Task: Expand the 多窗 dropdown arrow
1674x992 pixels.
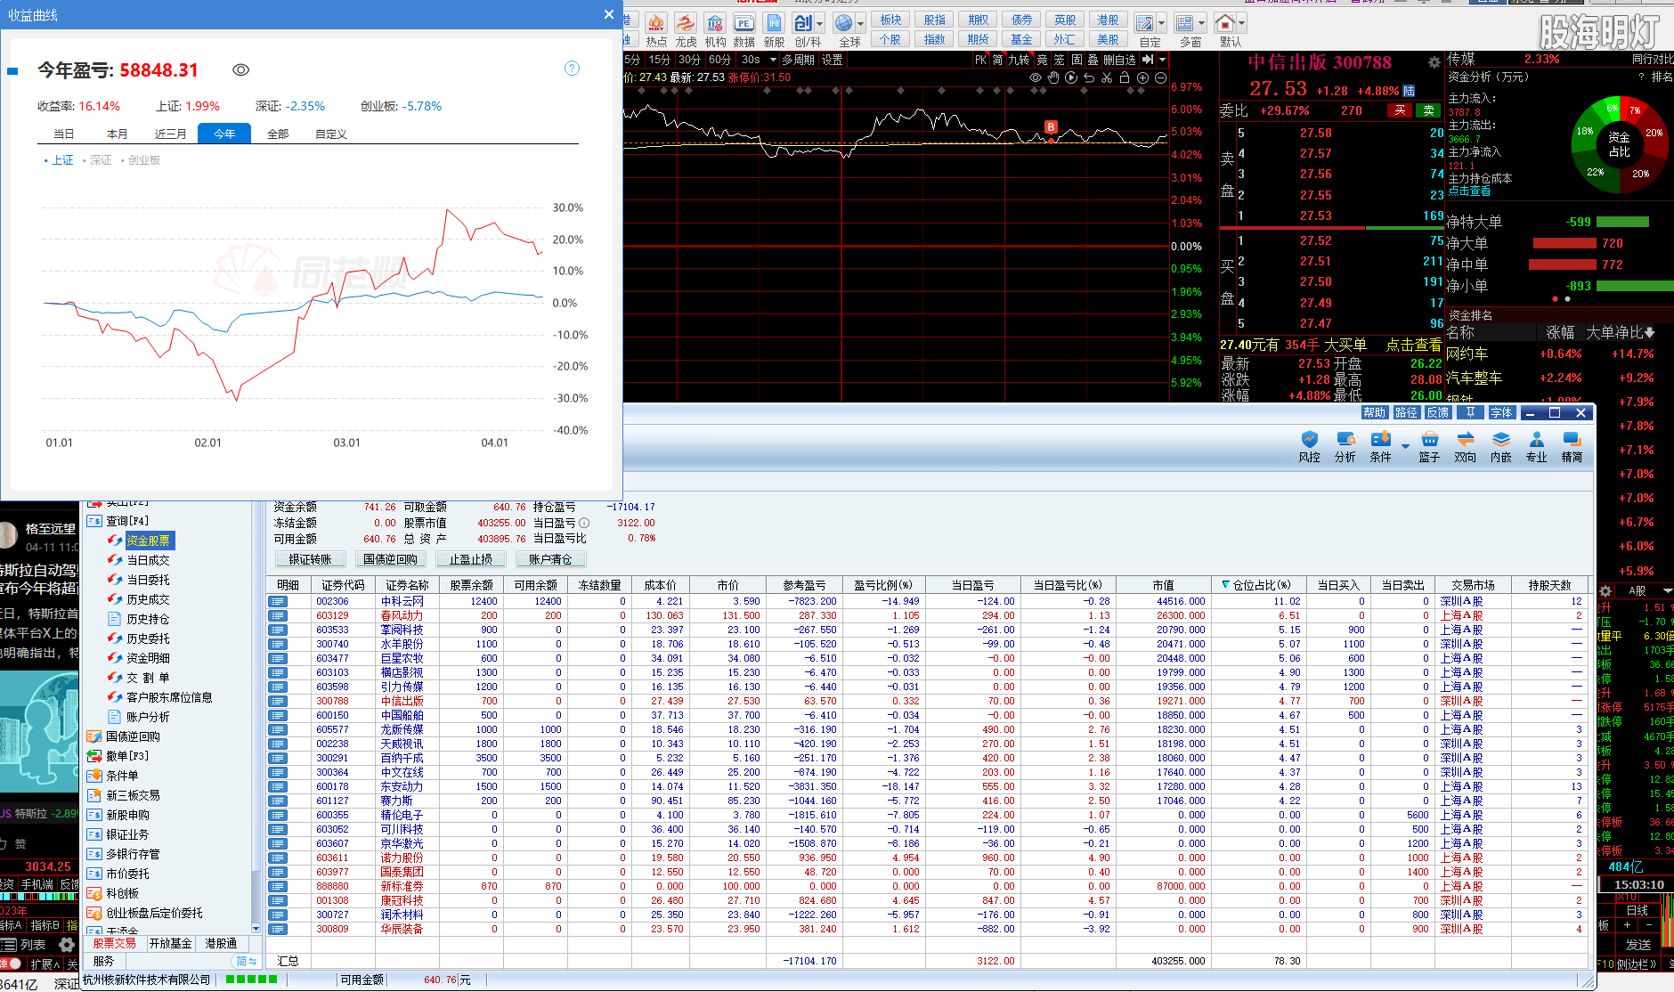Action: click(1201, 23)
